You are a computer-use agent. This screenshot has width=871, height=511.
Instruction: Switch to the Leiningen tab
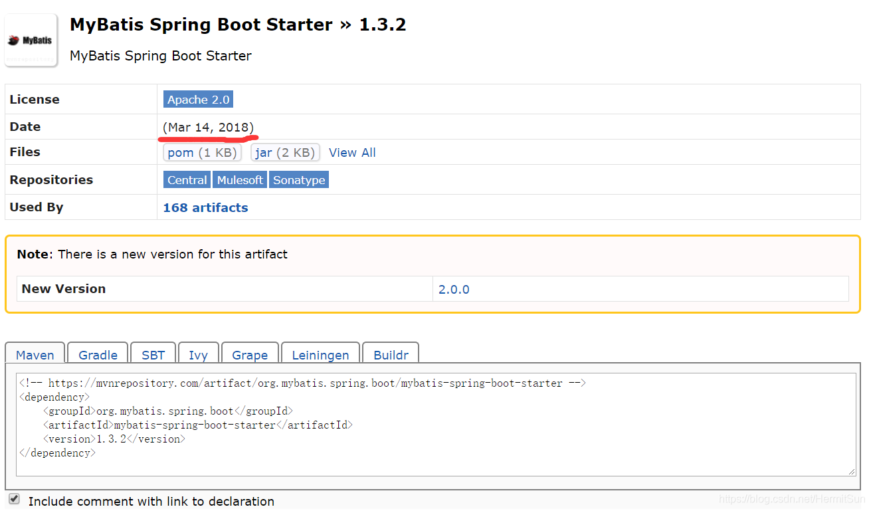tap(320, 355)
